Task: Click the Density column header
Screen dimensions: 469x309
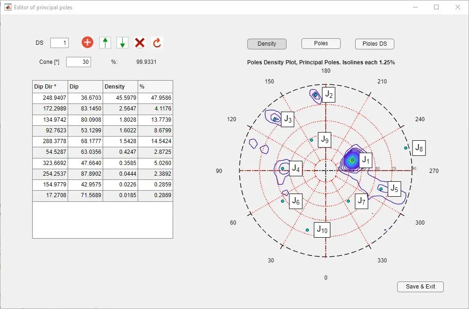Action: click(120, 87)
